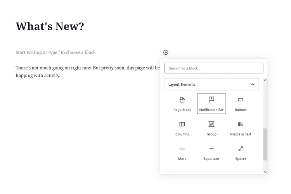Click the What's New? page title
Viewport: 291px width, 194px height.
point(50,26)
